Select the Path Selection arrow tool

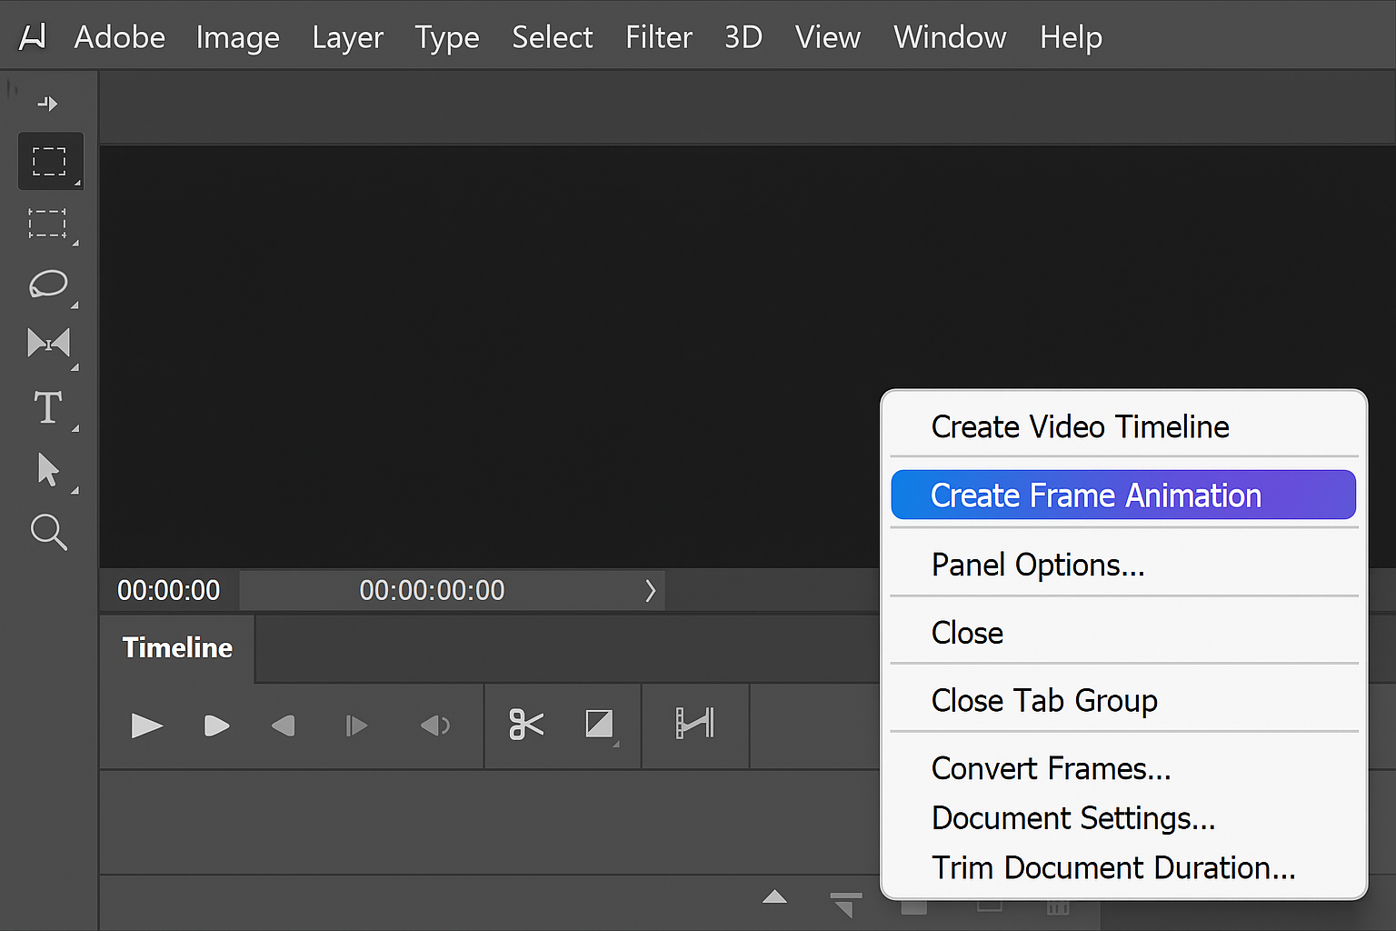pyautogui.click(x=48, y=470)
